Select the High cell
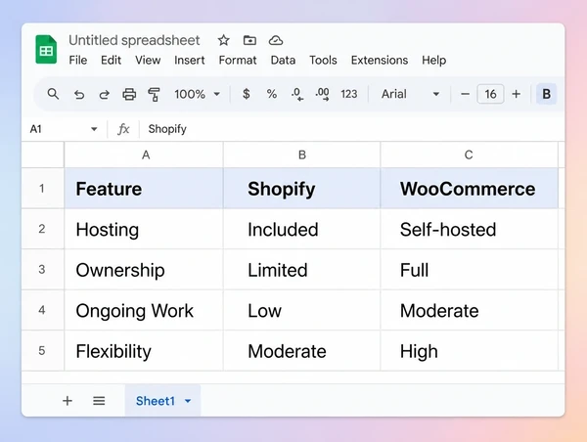Screen dimensions: 587x442 (x=470, y=350)
